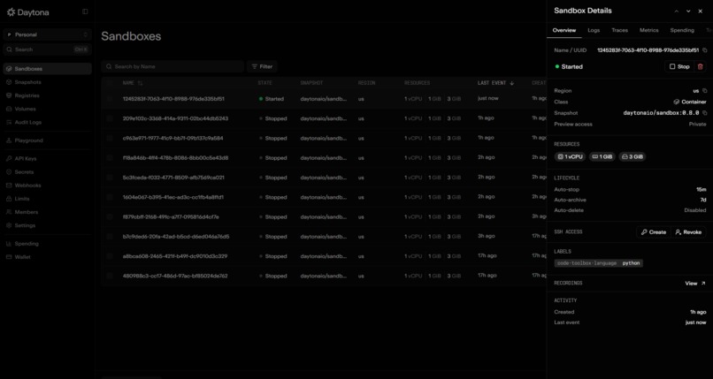Click the Search by Name field

(x=172, y=67)
